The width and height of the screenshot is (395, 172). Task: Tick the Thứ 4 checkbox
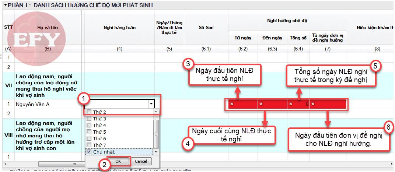89,125
